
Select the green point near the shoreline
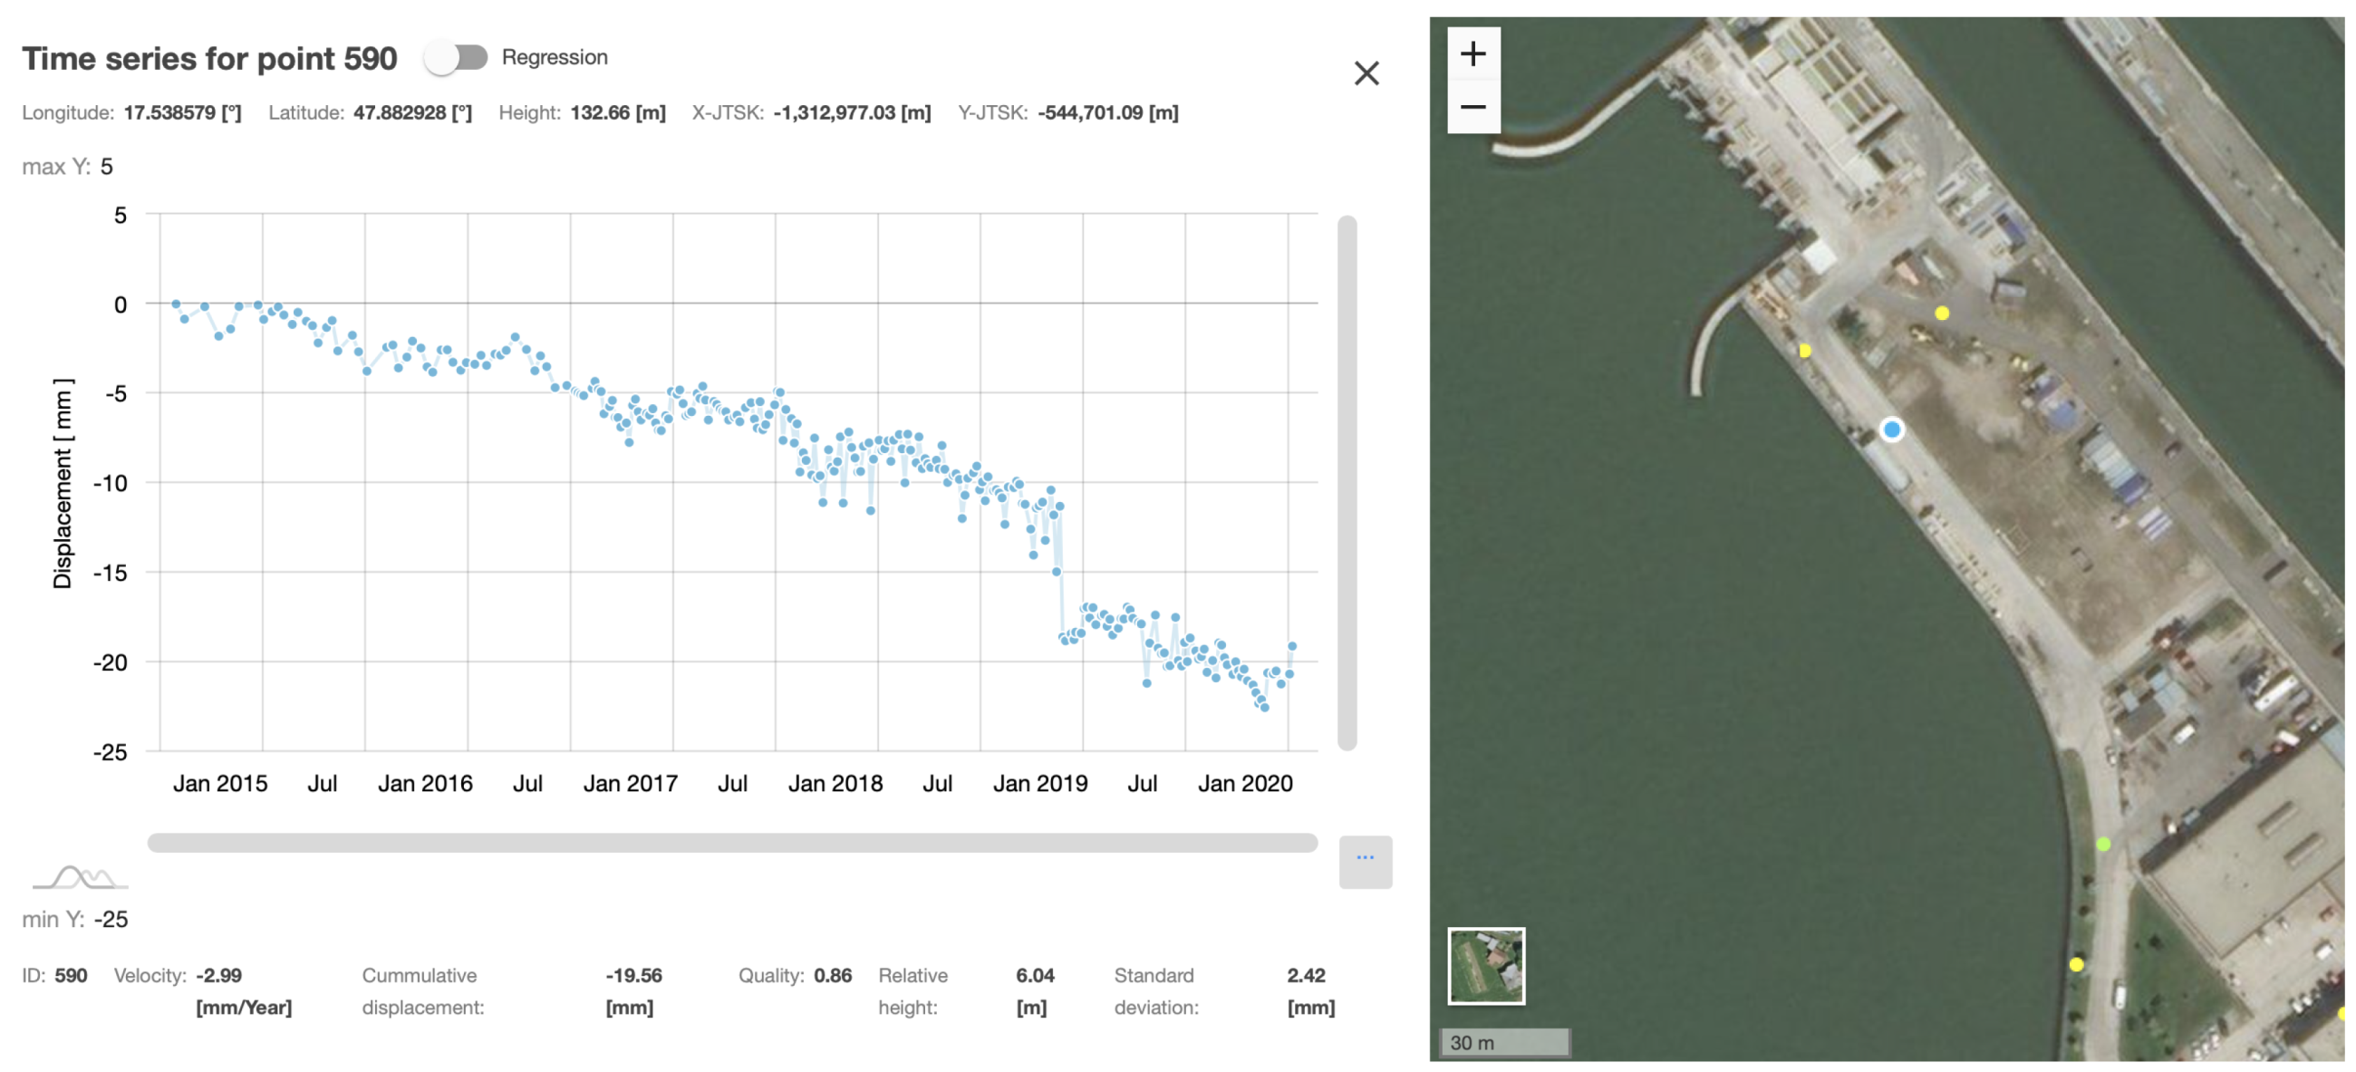click(x=2102, y=845)
